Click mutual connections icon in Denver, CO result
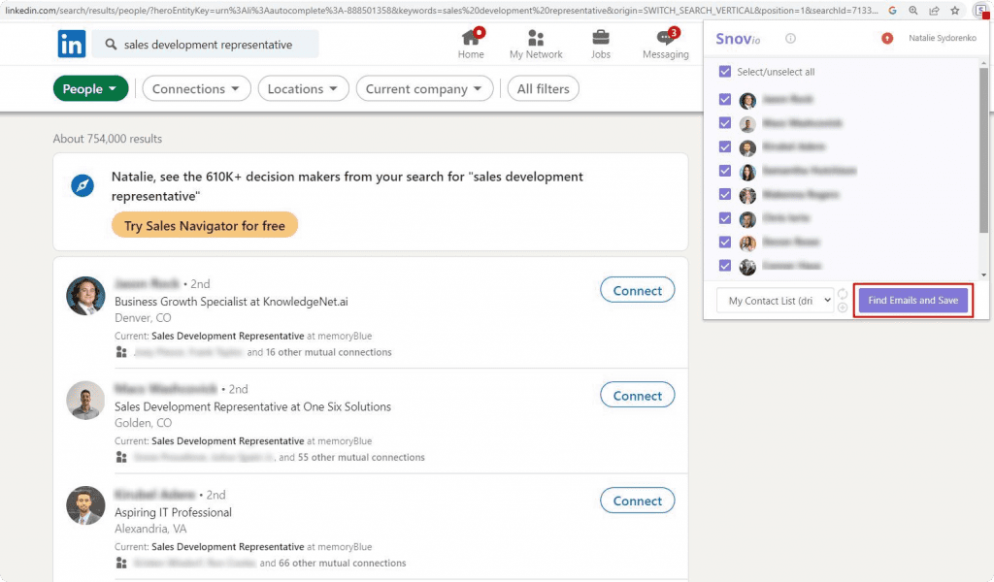994x582 pixels. pyautogui.click(x=121, y=352)
